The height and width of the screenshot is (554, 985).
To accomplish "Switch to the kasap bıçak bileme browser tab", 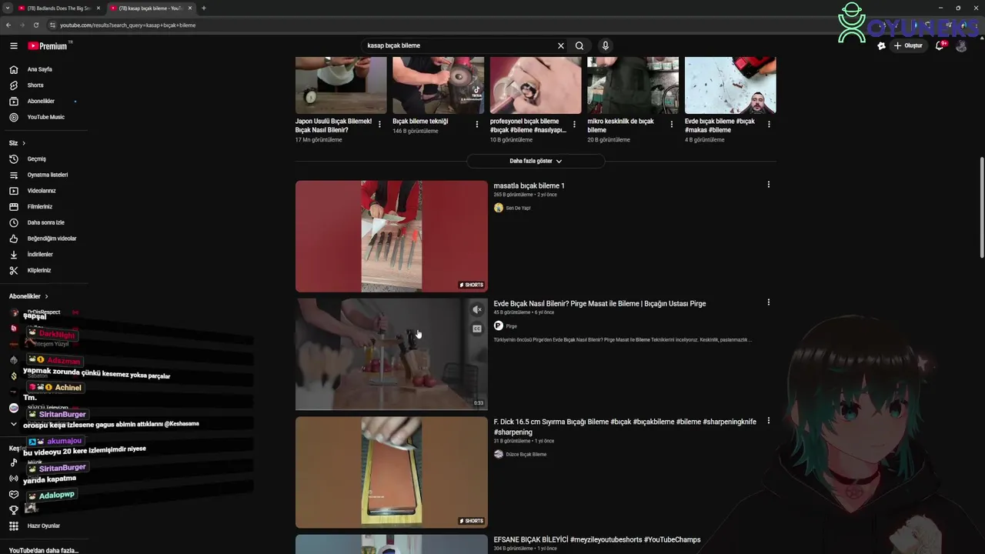I will coord(150,8).
